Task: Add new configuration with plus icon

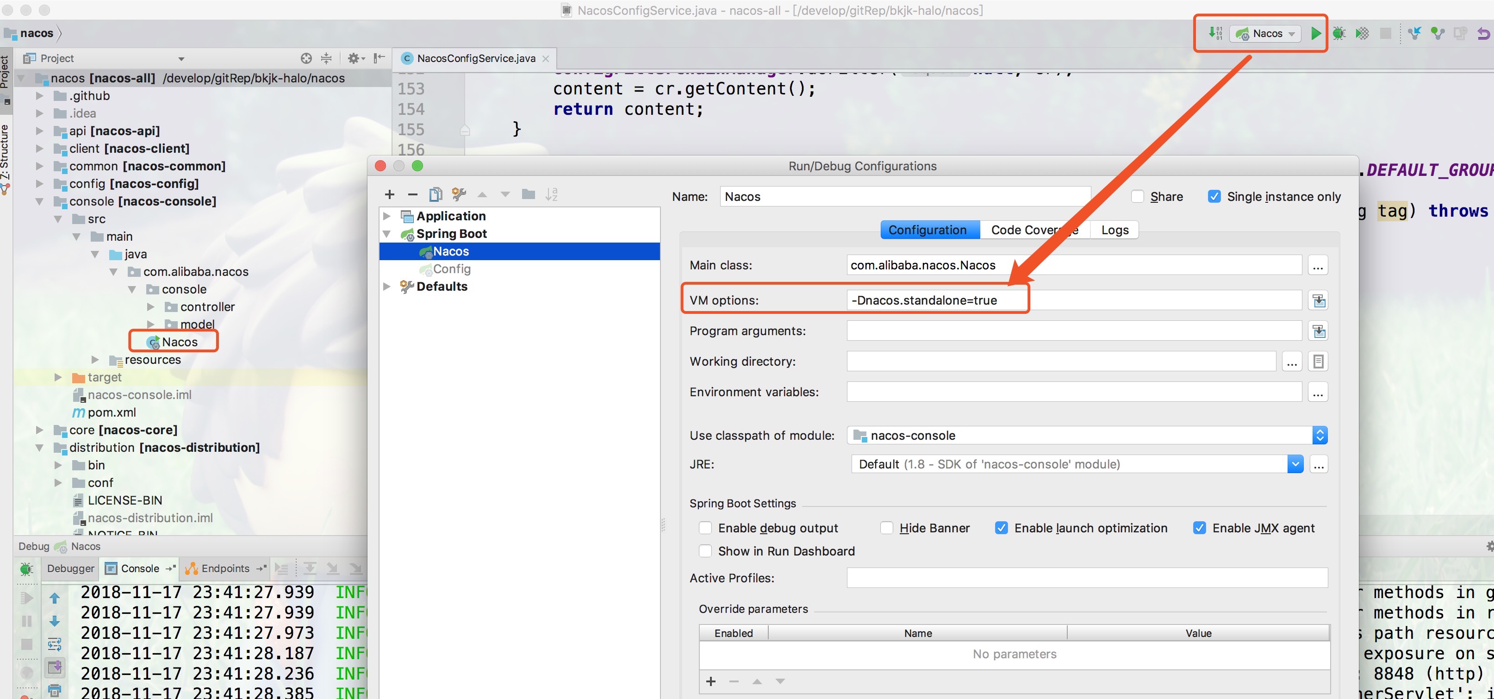Action: (x=390, y=194)
